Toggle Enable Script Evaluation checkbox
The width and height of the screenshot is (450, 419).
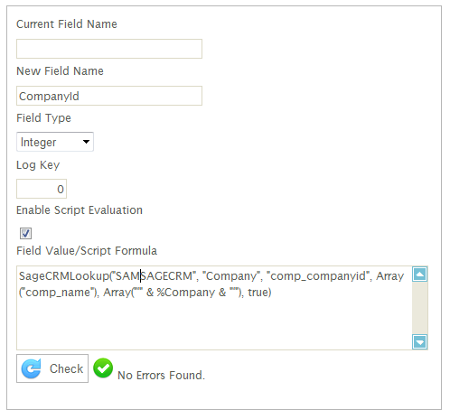[25, 233]
